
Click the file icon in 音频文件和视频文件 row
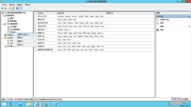pyautogui.click(x=35, y=50)
